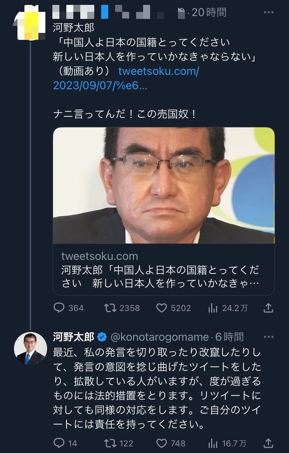
Task: Reply to 河野太郎's tweet
Action: [x=59, y=443]
